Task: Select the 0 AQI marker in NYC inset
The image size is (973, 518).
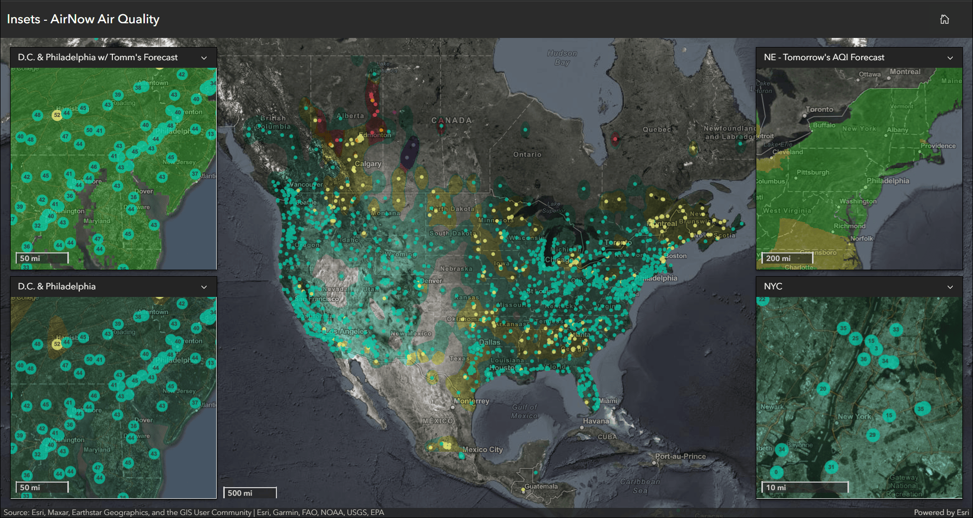Action: coord(776,472)
